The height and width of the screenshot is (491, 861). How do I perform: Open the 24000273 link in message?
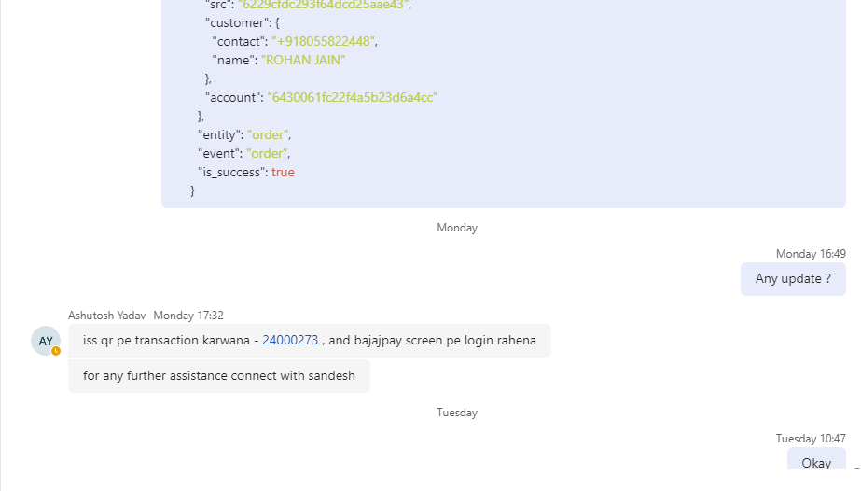coord(290,341)
